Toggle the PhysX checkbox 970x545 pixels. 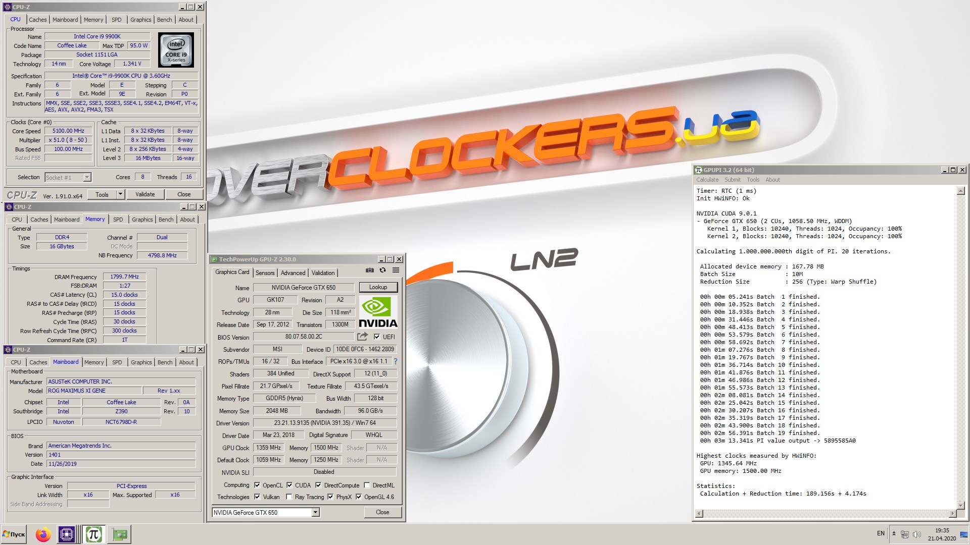[x=330, y=497]
